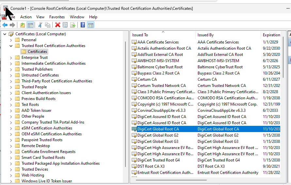Expand Preview Build Roots chevron
This screenshot has width=291, height=185.
tap(11, 99)
